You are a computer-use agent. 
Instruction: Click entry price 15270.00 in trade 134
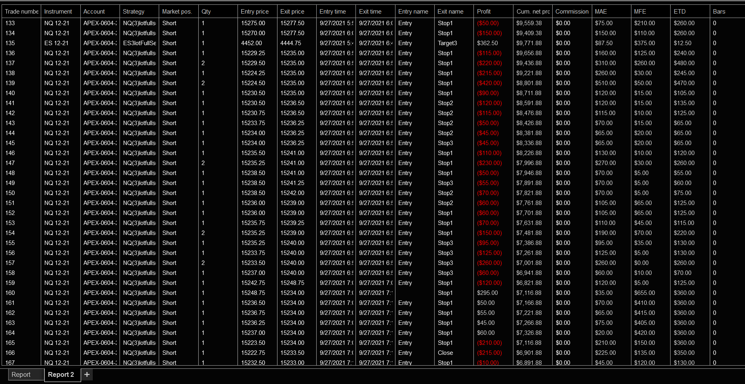253,33
